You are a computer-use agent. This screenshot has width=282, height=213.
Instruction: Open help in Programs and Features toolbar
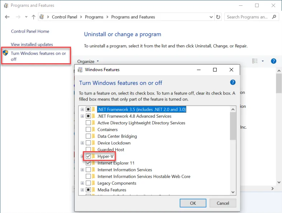coord(273,61)
